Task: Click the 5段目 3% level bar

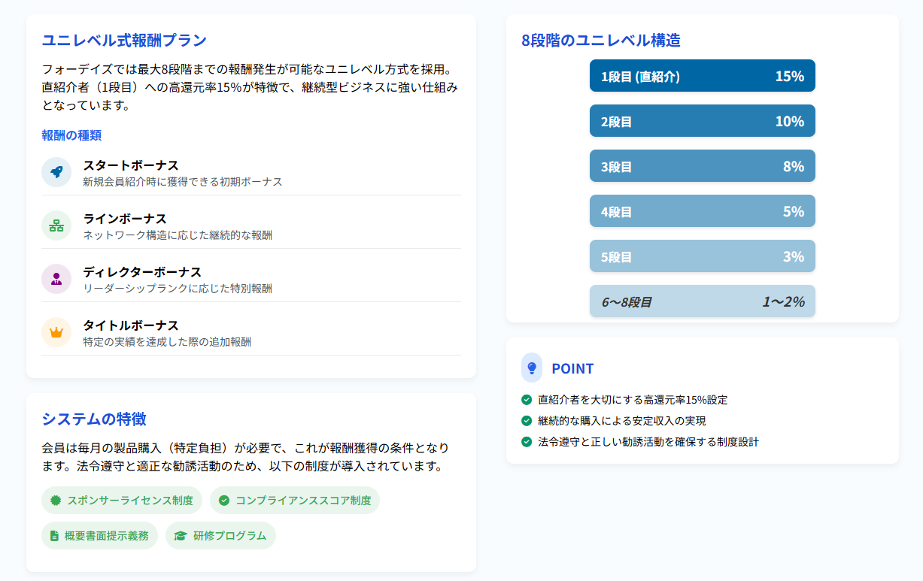Action: [x=703, y=256]
